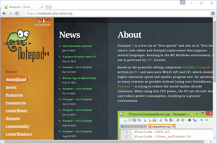Viewport: 217px width, 144px height.
Task: Click the Redo arrow in Notepad++ screenshot
Action: coord(183,120)
